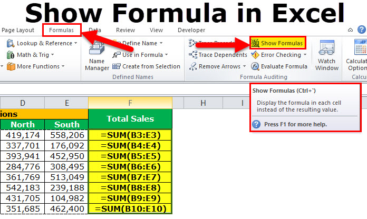Click the cell containing 513,049
Screen dimensions: 367x219
coord(66,177)
